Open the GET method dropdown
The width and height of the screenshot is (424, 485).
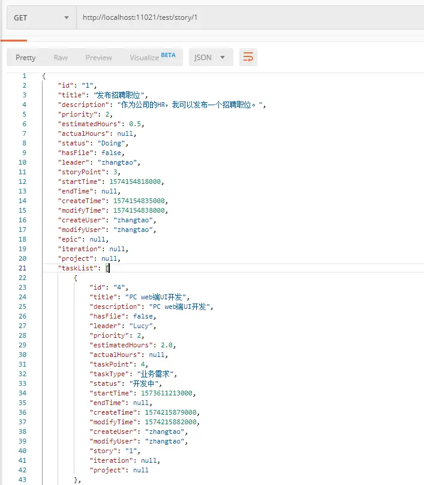(x=41, y=17)
